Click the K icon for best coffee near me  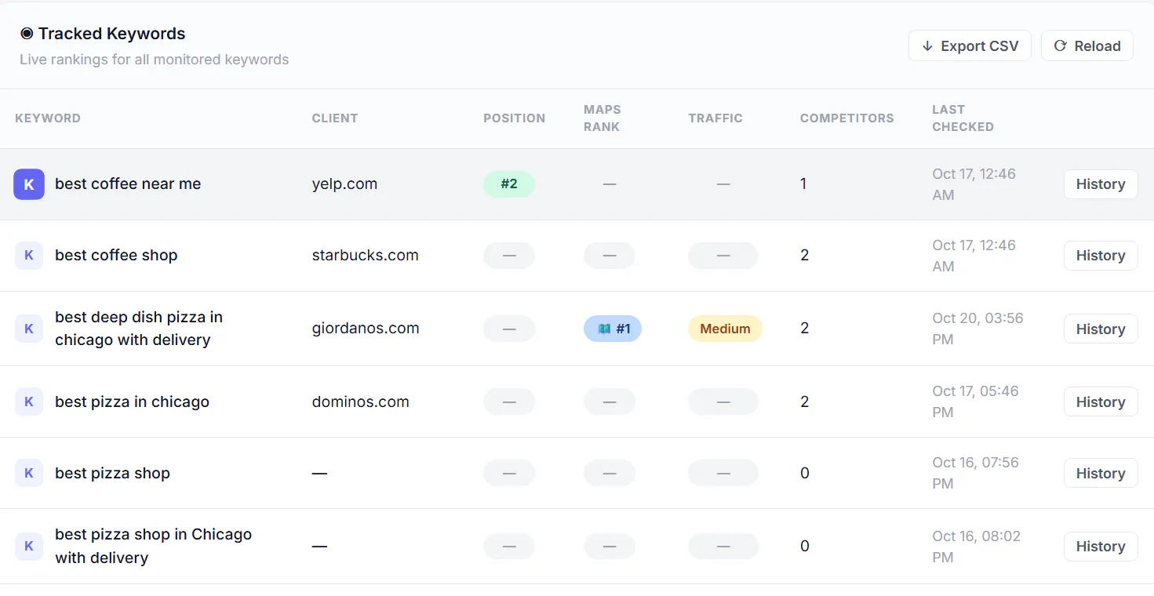[x=29, y=184]
